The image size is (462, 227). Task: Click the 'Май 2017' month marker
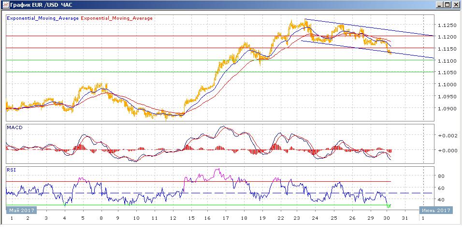coord(21,210)
